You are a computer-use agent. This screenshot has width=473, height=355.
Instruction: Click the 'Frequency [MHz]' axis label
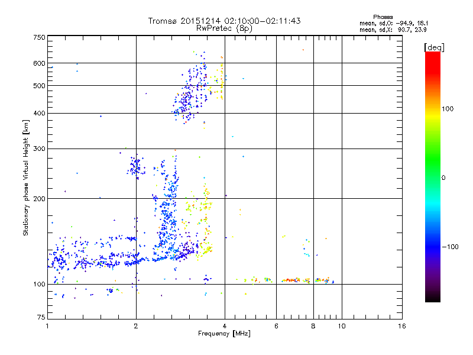pyautogui.click(x=224, y=334)
